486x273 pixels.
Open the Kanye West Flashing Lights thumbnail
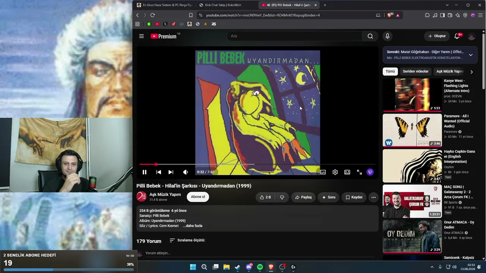click(412, 95)
